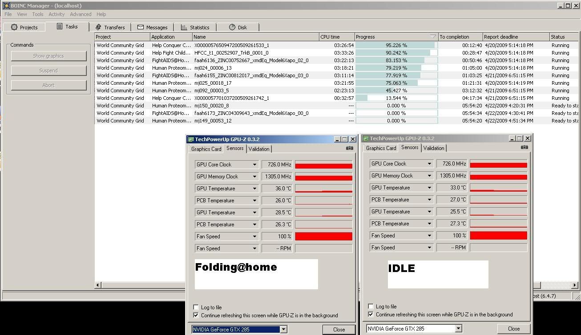Sort tasks by Report deadline column header
Viewport: 581px width, 335px height.
coord(515,37)
